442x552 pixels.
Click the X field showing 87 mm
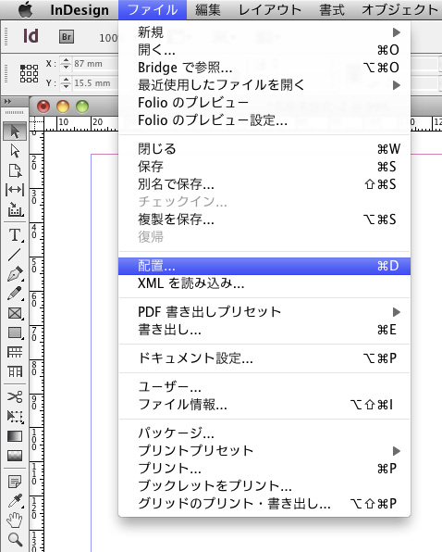point(95,64)
